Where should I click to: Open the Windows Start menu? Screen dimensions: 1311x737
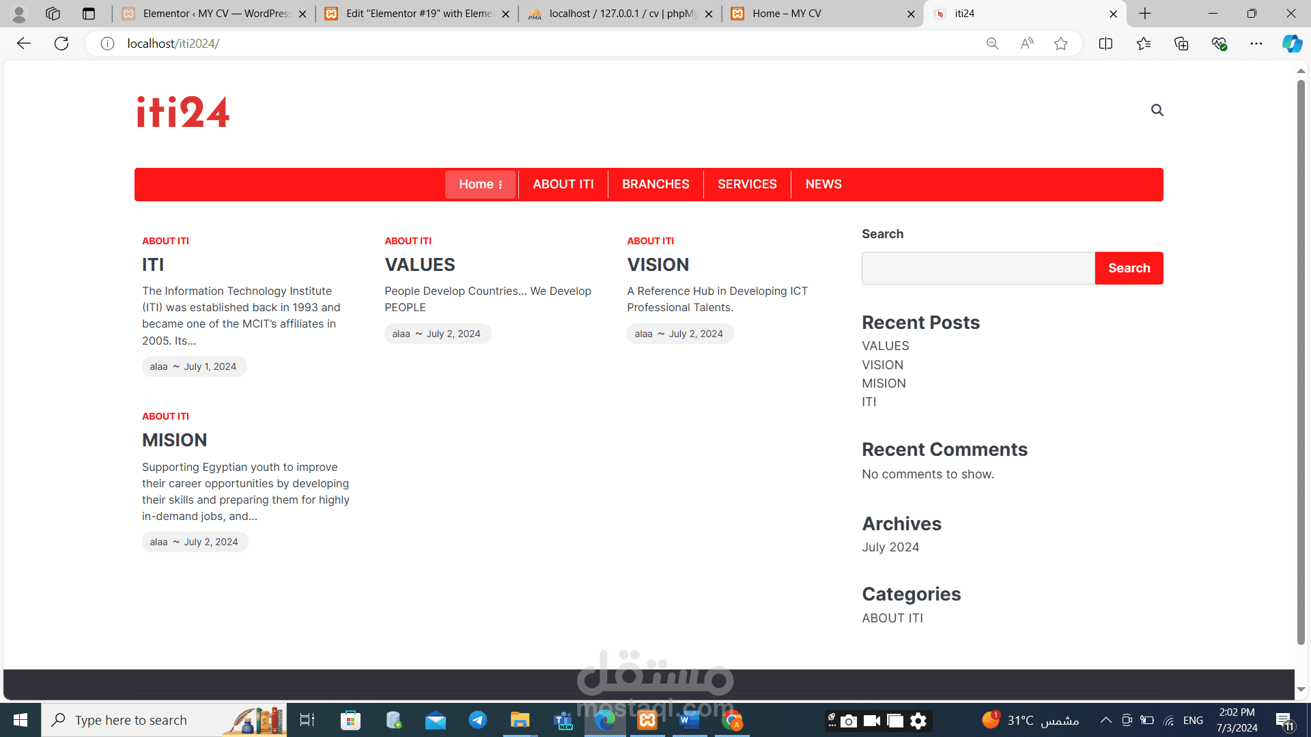(x=20, y=720)
